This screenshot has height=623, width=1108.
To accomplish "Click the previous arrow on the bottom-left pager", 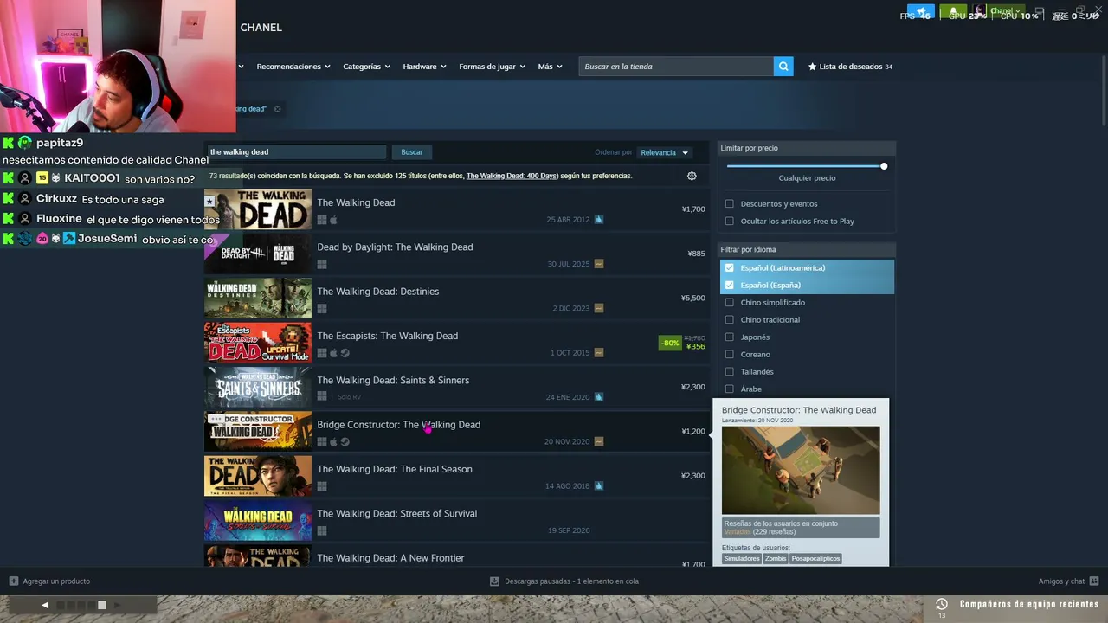I will tap(45, 605).
